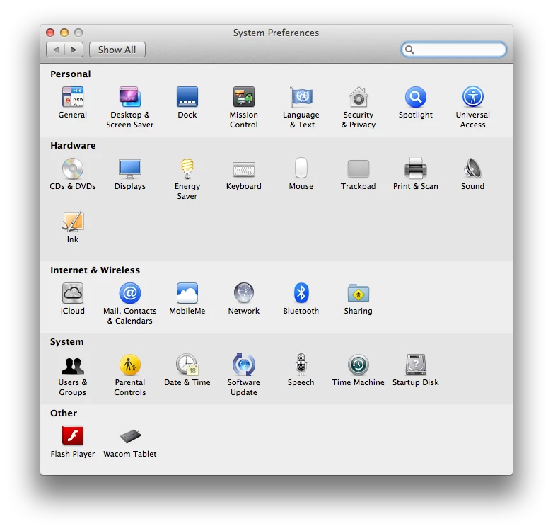Go forward with the right arrow button
The height and width of the screenshot is (531, 553).
pos(74,50)
